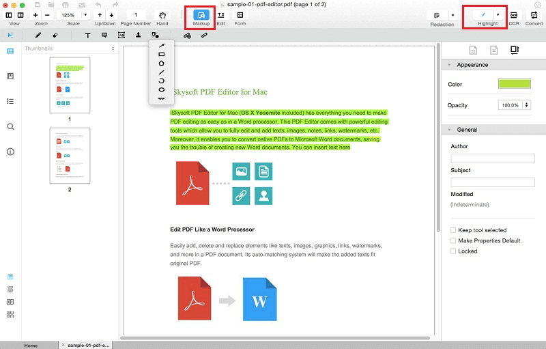Open the Shapes tool menu icon
546x349 pixels.
tap(155, 36)
